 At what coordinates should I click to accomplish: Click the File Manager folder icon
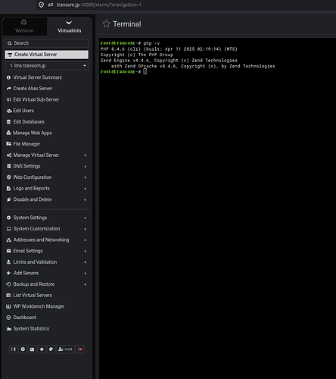pyautogui.click(x=8, y=144)
